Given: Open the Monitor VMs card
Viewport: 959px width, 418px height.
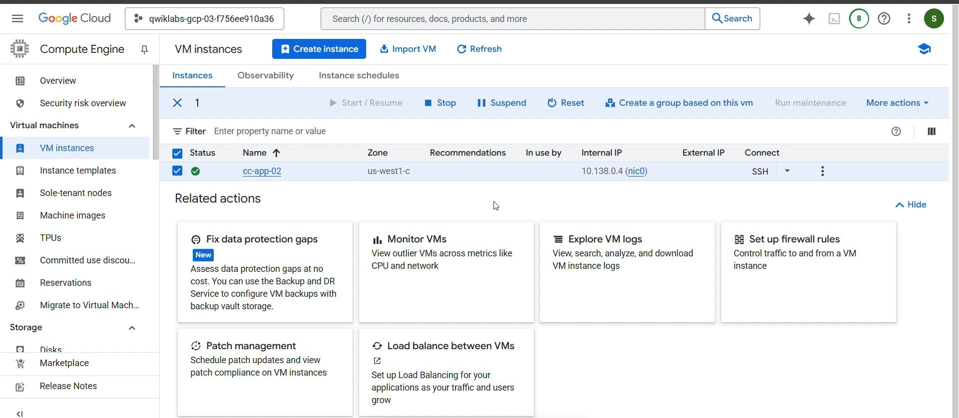Looking at the screenshot, I should tap(446, 272).
